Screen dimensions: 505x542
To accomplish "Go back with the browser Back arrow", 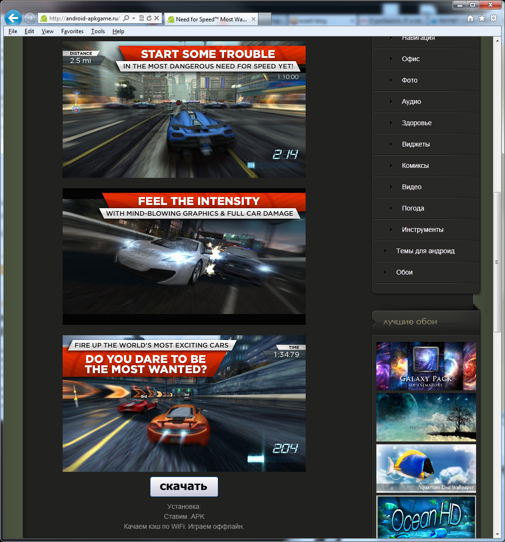I will point(13,18).
